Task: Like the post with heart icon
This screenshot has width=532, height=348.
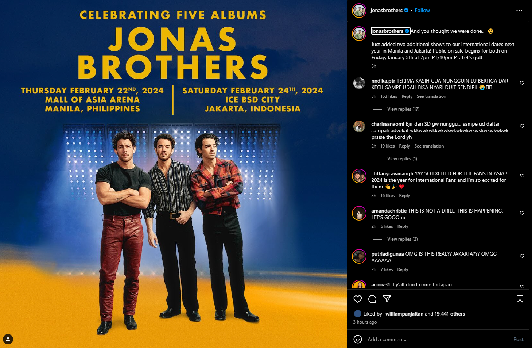Action: click(x=358, y=299)
